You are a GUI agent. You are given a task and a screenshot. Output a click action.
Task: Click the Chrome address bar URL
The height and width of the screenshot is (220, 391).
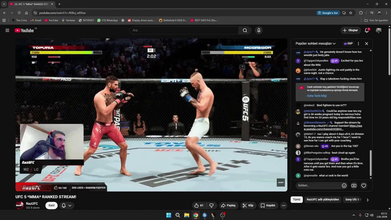[62, 13]
